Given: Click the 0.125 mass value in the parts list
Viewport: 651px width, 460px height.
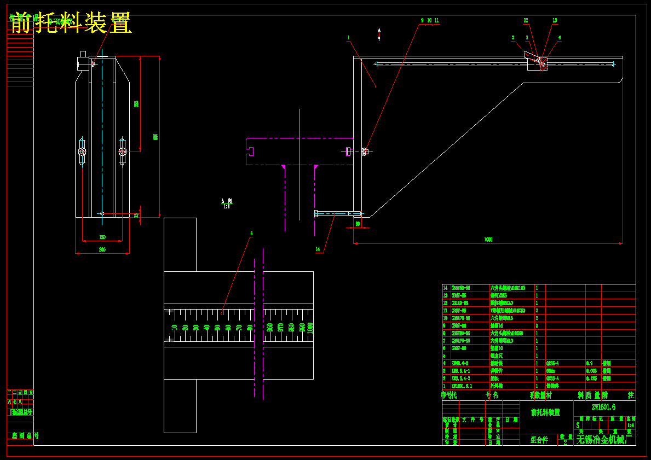Looking at the screenshot, I should pyautogui.click(x=592, y=379).
